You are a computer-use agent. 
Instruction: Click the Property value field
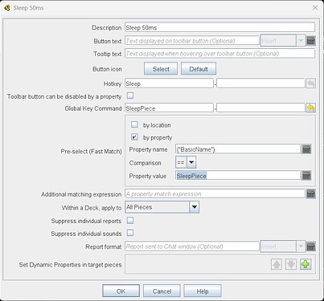point(238,176)
